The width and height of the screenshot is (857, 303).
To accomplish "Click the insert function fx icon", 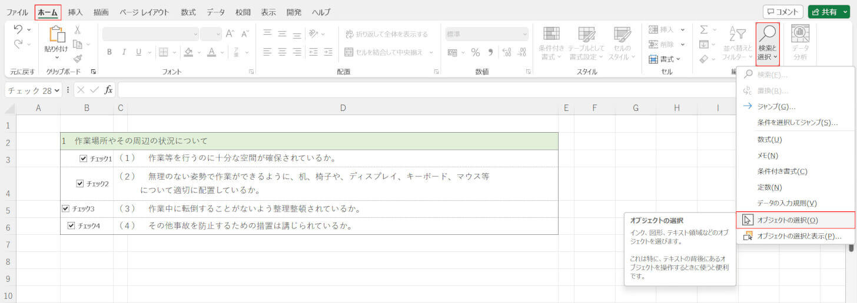I will [x=108, y=90].
